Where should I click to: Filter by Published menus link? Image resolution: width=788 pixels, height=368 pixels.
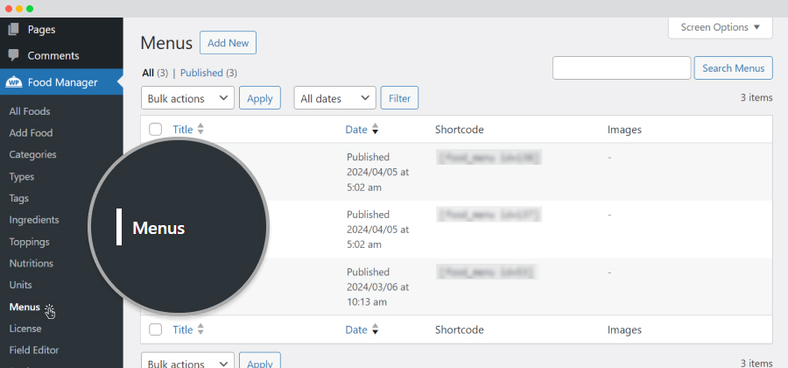(201, 73)
